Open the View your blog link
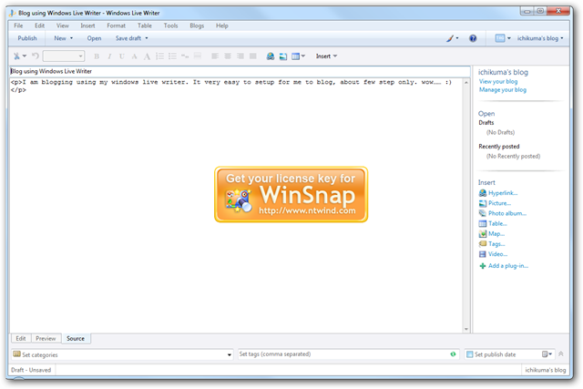This screenshot has height=389, width=583. click(498, 81)
